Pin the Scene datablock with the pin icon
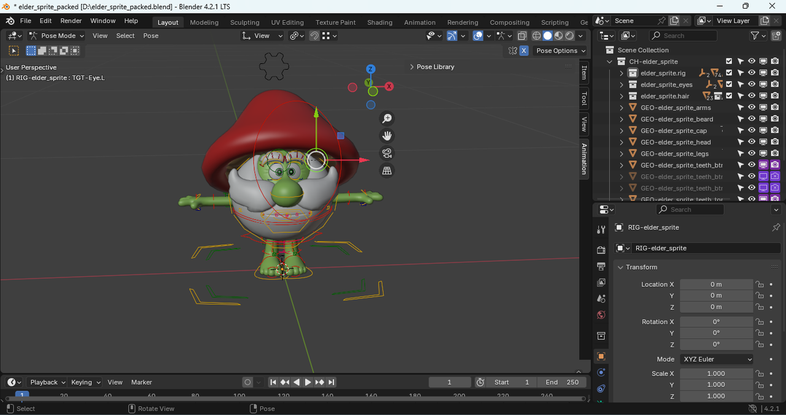This screenshot has width=786, height=415. 661,21
